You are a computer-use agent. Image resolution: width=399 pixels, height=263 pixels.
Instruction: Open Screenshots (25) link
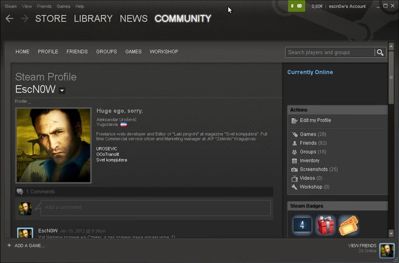(x=319, y=170)
